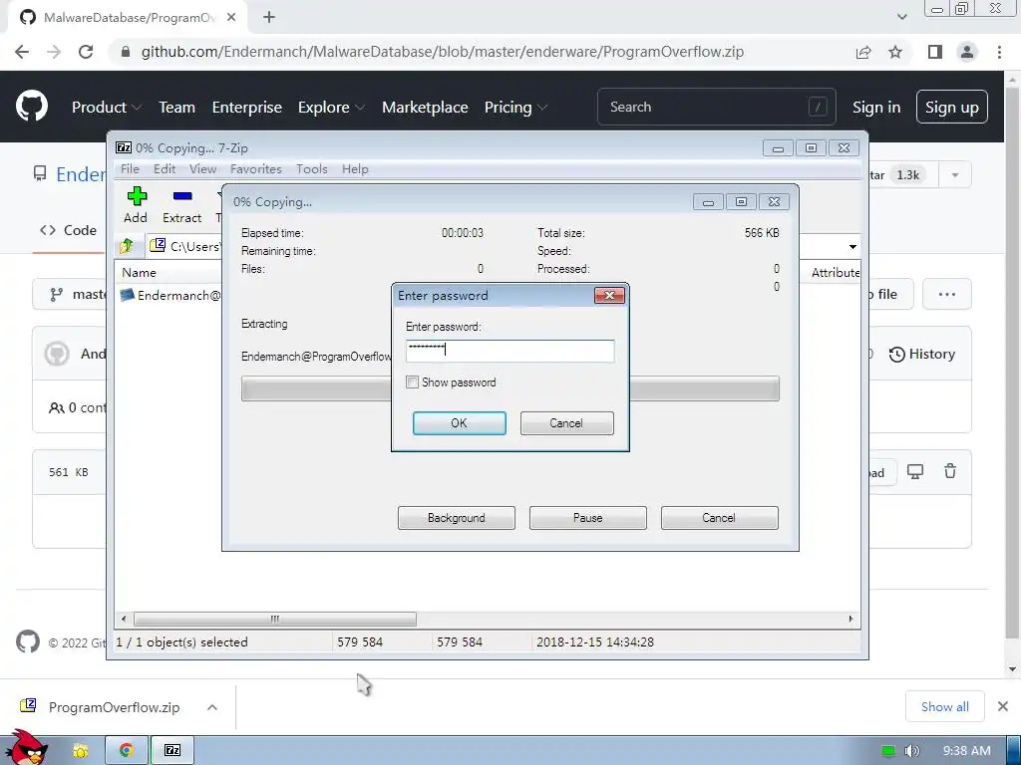Screen dimensions: 1021x765
Task: Expand the 7-Zip address path dropdown
Action: (852, 247)
